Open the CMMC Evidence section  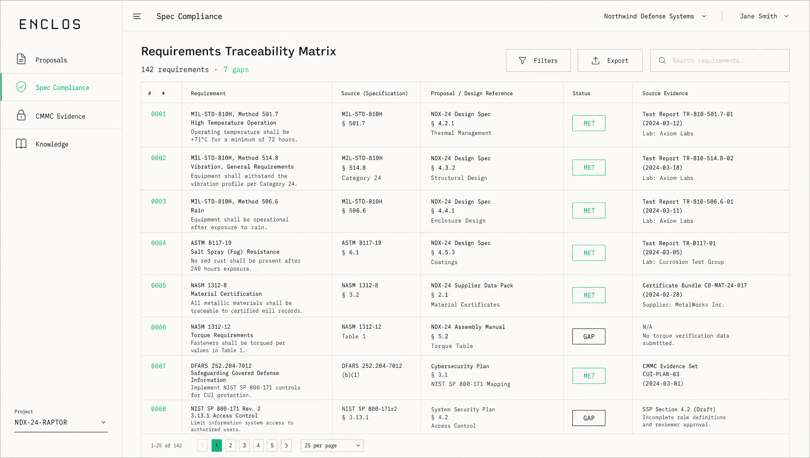coord(61,115)
